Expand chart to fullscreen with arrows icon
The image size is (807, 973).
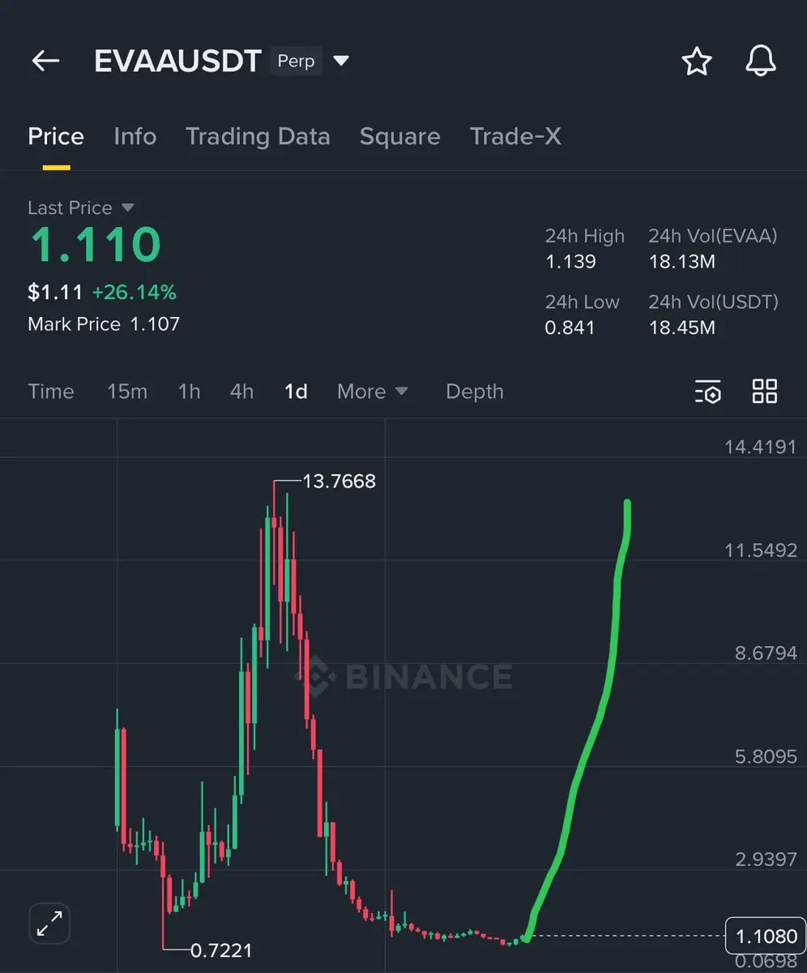tap(49, 924)
